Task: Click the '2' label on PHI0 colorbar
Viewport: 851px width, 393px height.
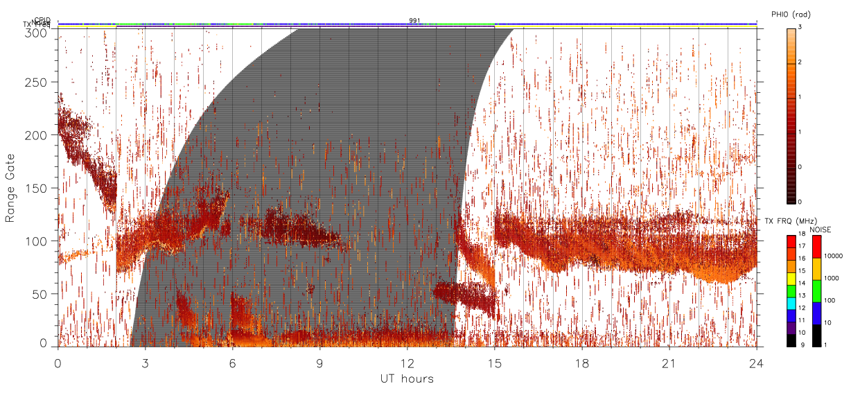Action: click(800, 63)
